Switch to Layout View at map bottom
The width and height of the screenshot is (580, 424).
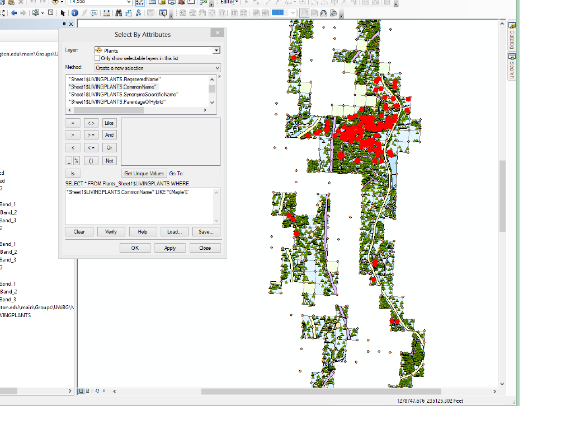point(87,390)
